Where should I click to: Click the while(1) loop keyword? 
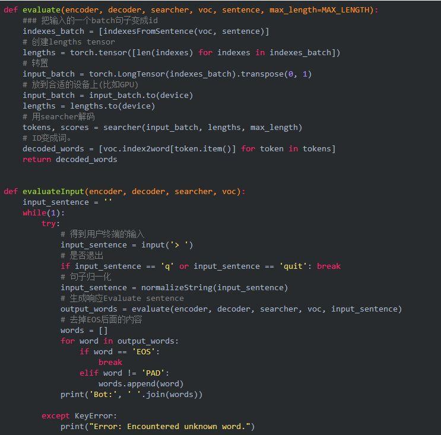click(x=34, y=213)
